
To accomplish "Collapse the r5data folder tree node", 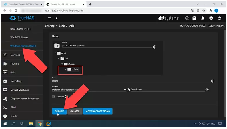I will (62, 64).
